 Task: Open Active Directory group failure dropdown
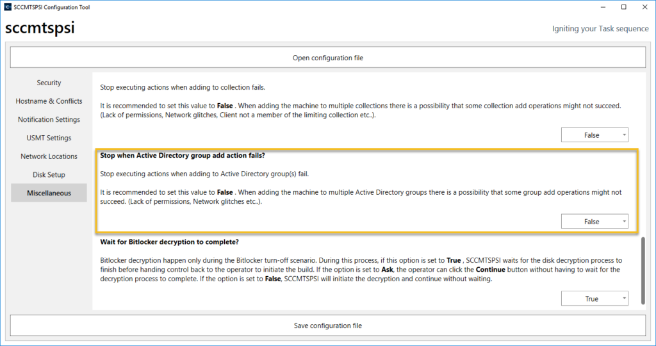(x=594, y=222)
